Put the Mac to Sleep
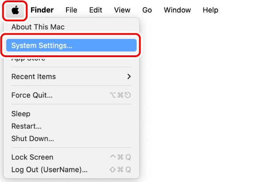This screenshot has height=182, width=266. point(21,114)
